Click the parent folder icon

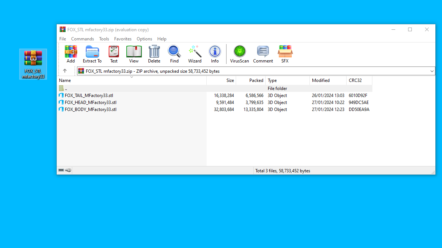(x=61, y=89)
